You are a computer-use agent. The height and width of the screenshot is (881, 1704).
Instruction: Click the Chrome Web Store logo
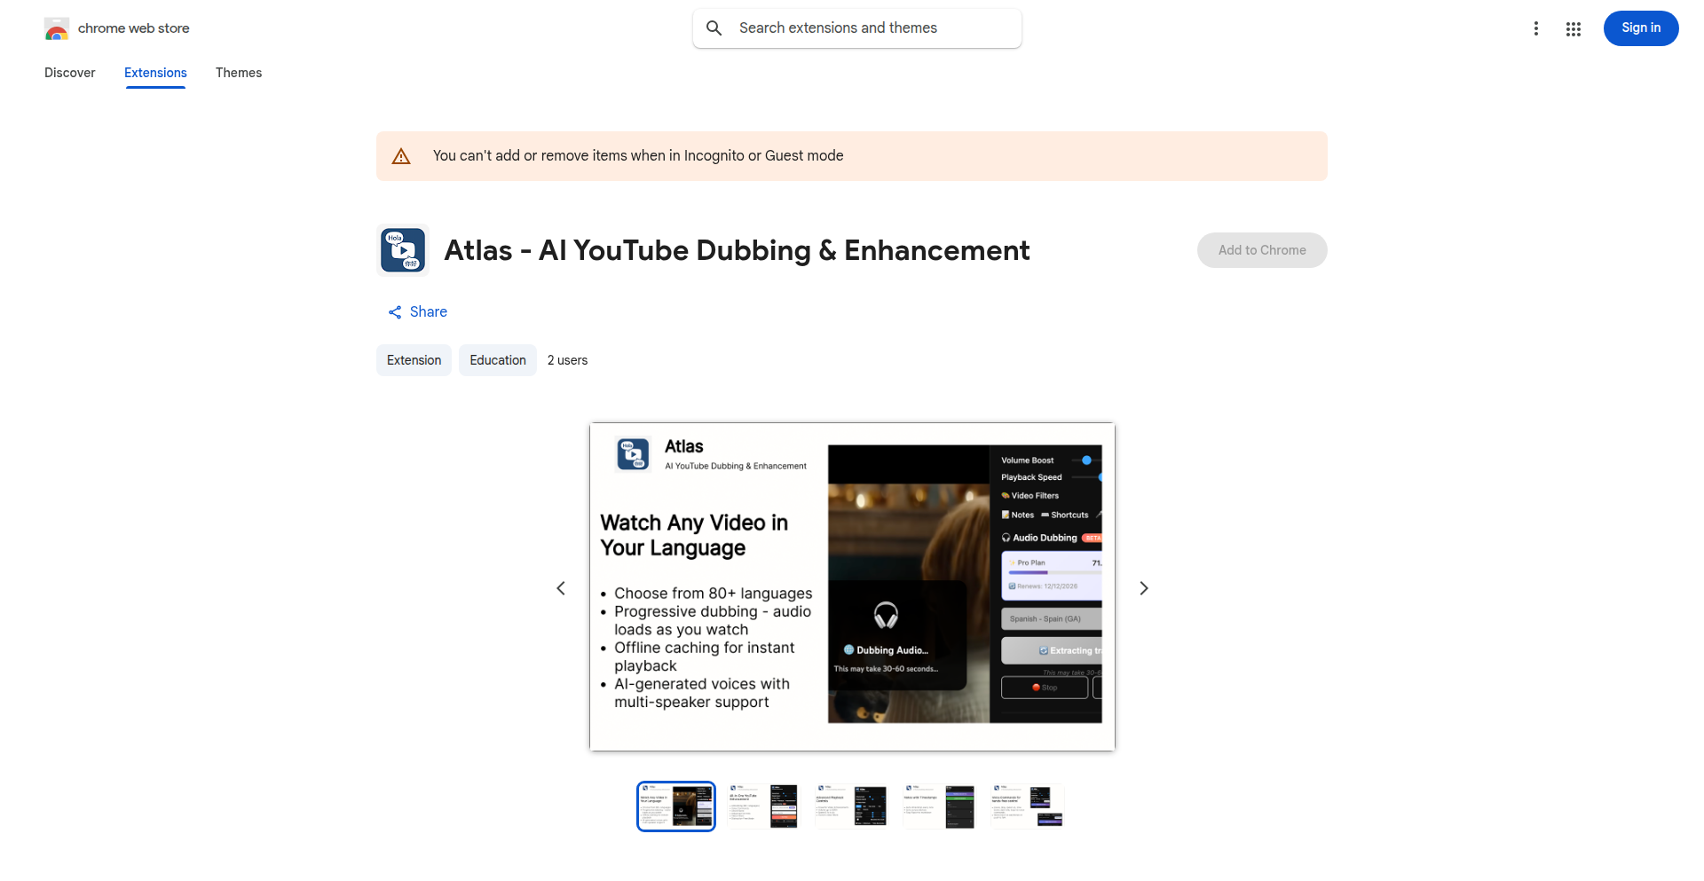(57, 28)
